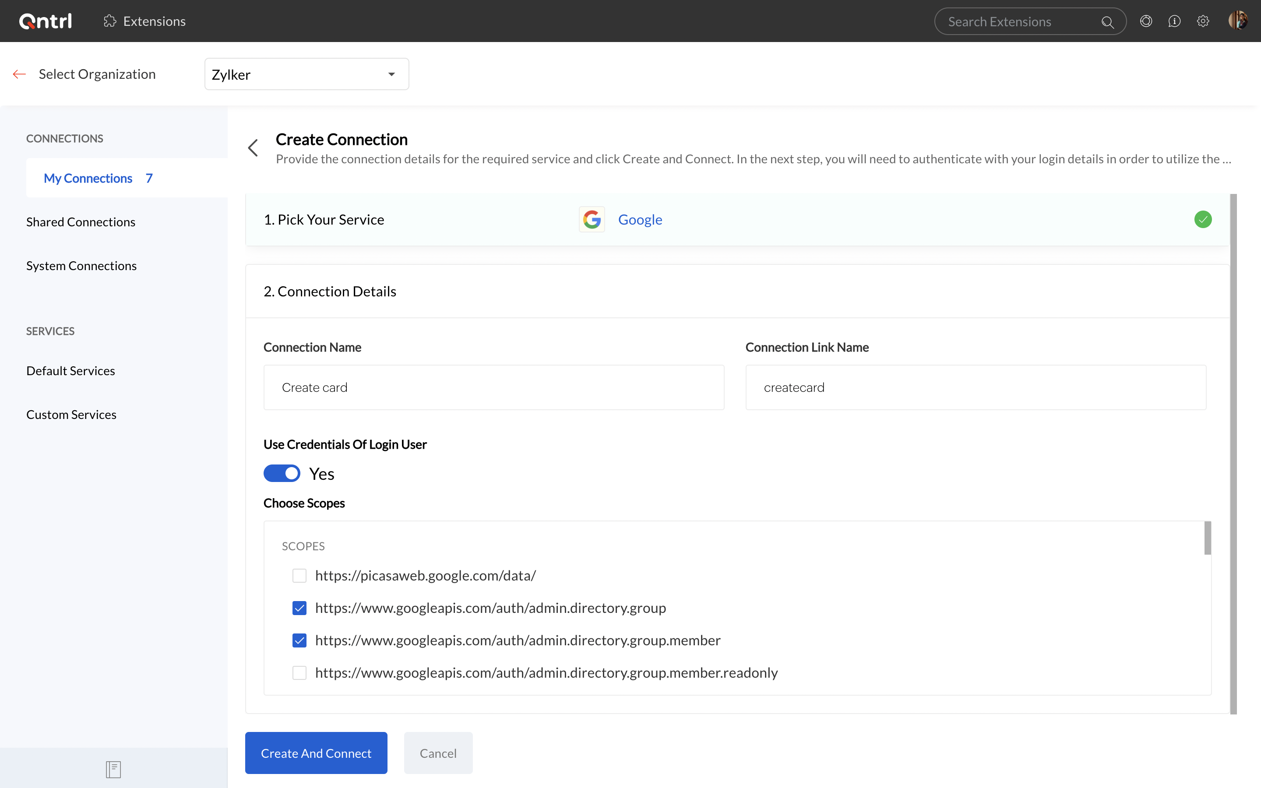Uncheck the admin.directory.group.member scope
Image resolution: width=1261 pixels, height=788 pixels.
(x=299, y=640)
